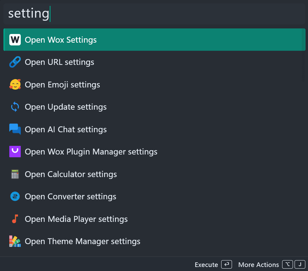This screenshot has height=271, width=308.
Task: Click the orange music note icon
Action: click(x=15, y=219)
